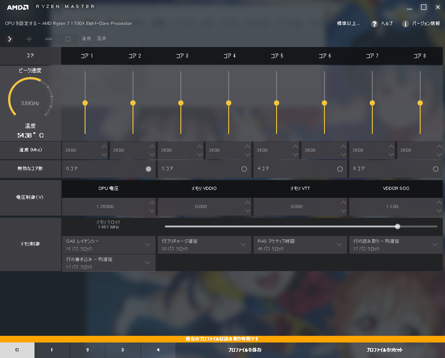
Task: Switch to profile tab 1
Action: pos(52,350)
